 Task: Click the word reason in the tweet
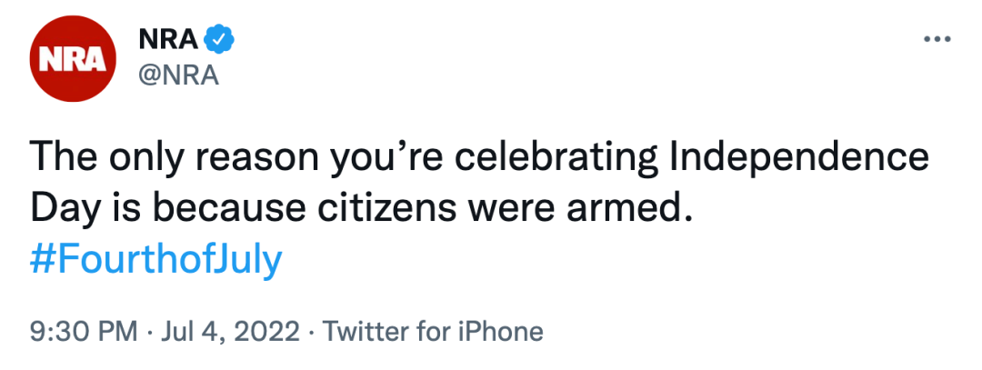coord(256,160)
